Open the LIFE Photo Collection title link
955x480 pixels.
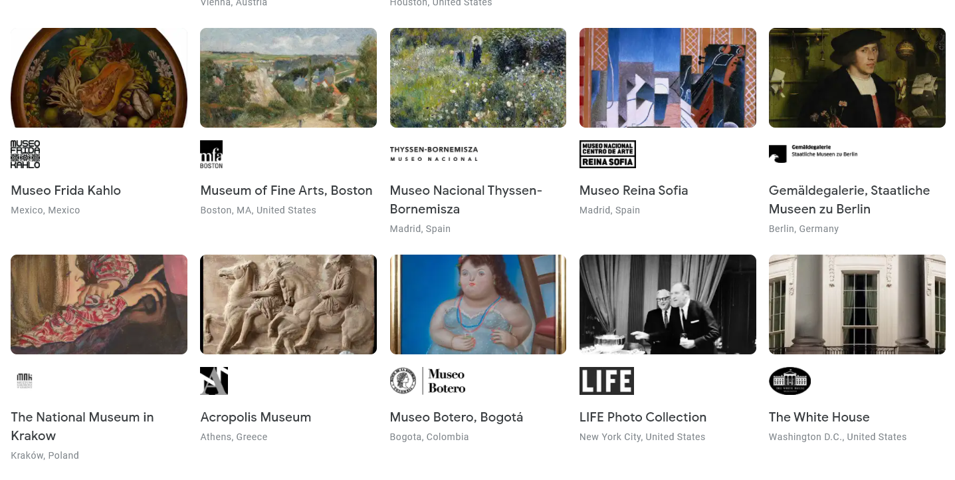(x=643, y=417)
